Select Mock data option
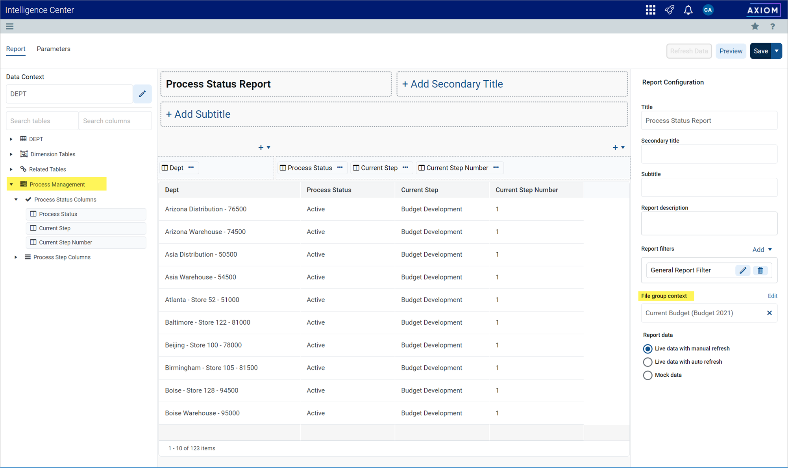788x468 pixels. coord(647,375)
